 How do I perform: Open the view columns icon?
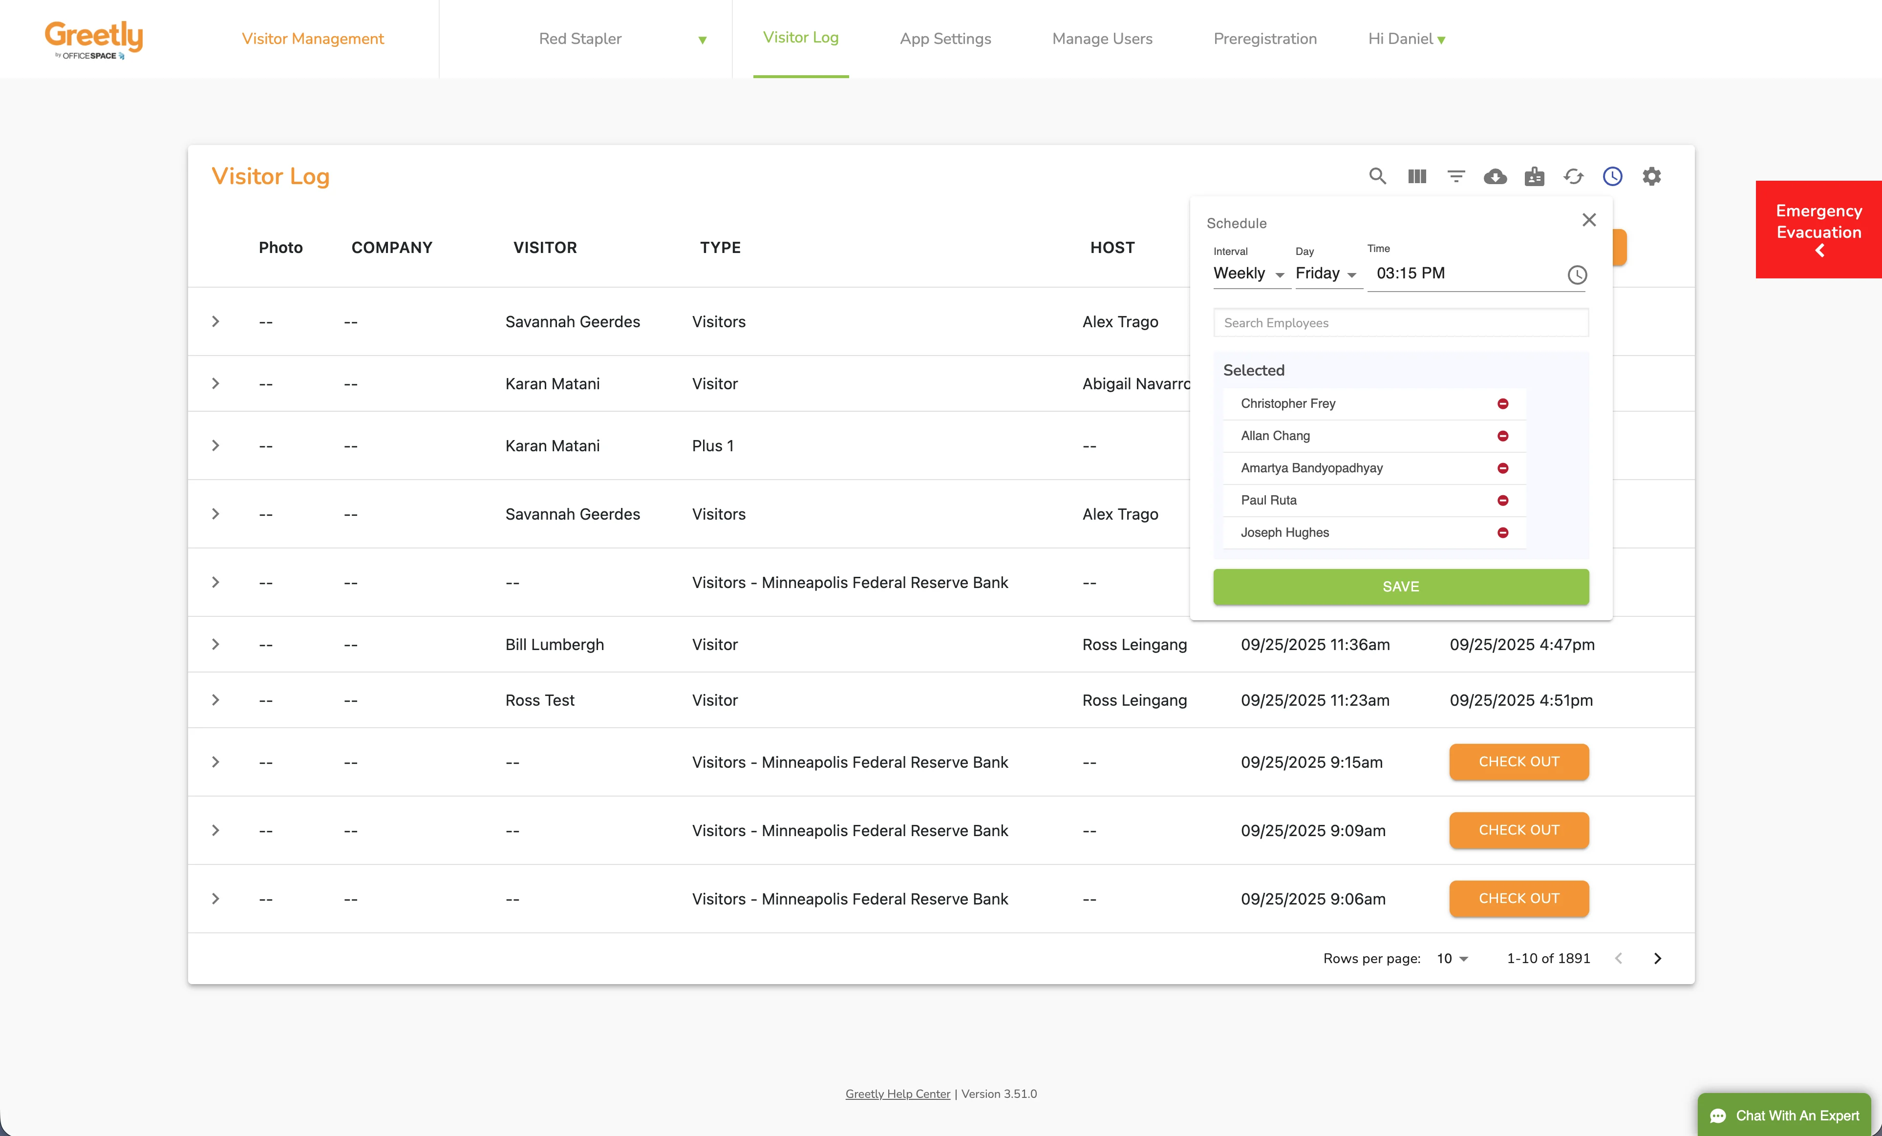(x=1417, y=176)
